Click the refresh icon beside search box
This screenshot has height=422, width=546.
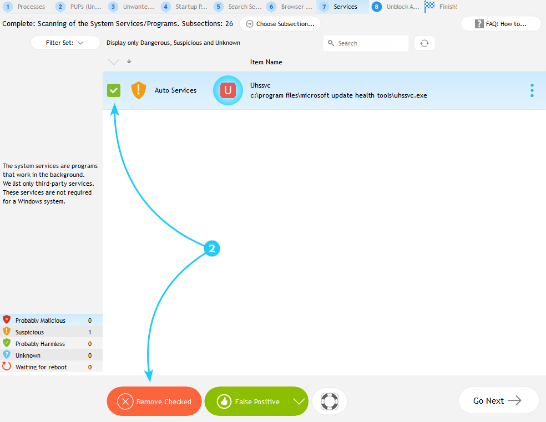424,43
